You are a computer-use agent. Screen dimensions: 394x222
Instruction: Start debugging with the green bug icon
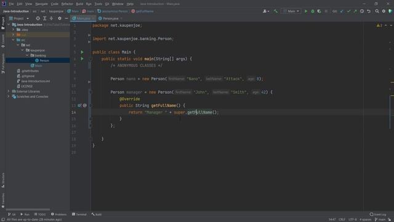click(313, 11)
